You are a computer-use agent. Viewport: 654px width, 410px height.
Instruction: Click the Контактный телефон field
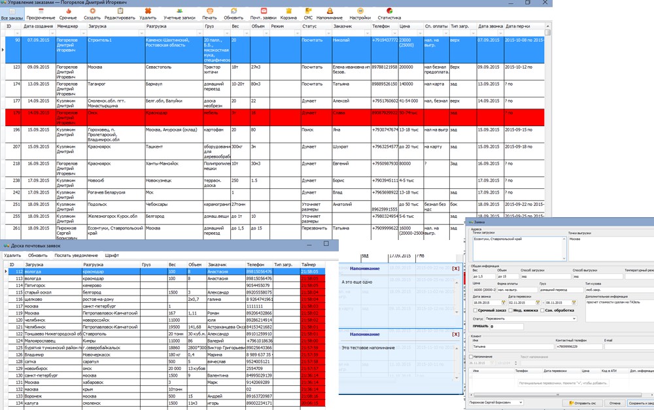coord(579,347)
